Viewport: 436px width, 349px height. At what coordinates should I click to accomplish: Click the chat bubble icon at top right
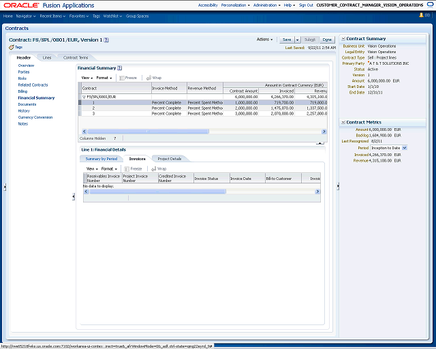tap(430, 5)
